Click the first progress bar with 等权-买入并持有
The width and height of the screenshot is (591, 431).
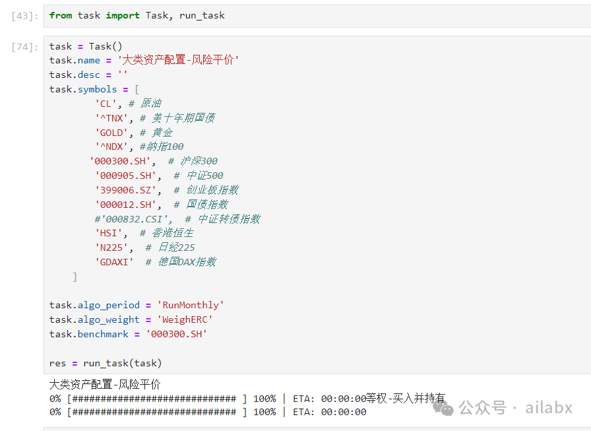click(x=247, y=399)
